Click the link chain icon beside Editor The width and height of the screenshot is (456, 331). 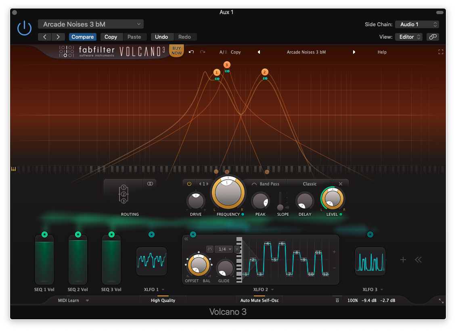pyautogui.click(x=433, y=37)
